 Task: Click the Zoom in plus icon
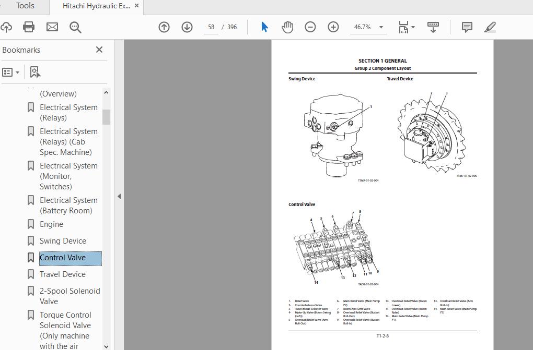click(x=333, y=27)
